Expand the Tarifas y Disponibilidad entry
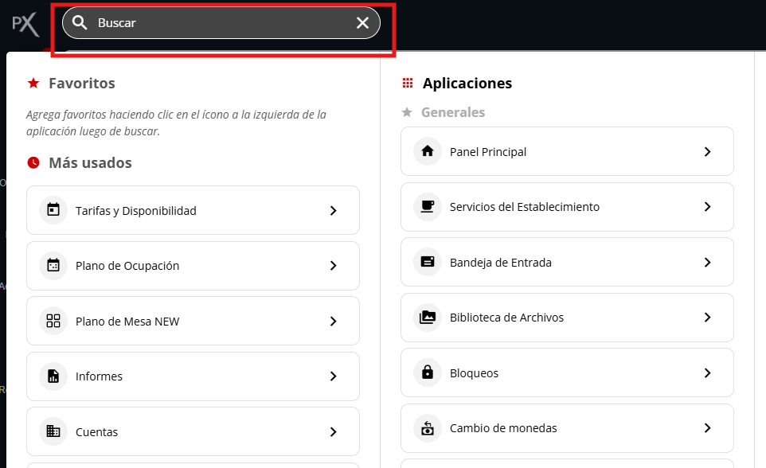 pyautogui.click(x=334, y=210)
